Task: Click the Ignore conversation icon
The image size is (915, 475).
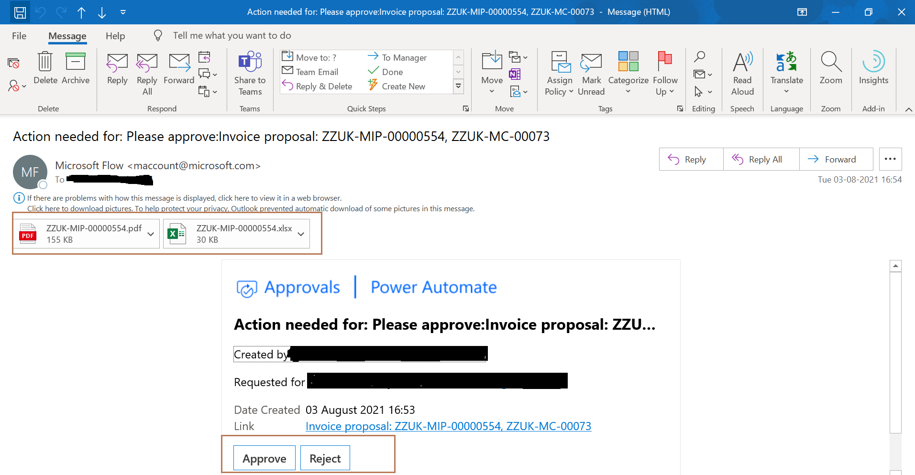Action: 13,63
